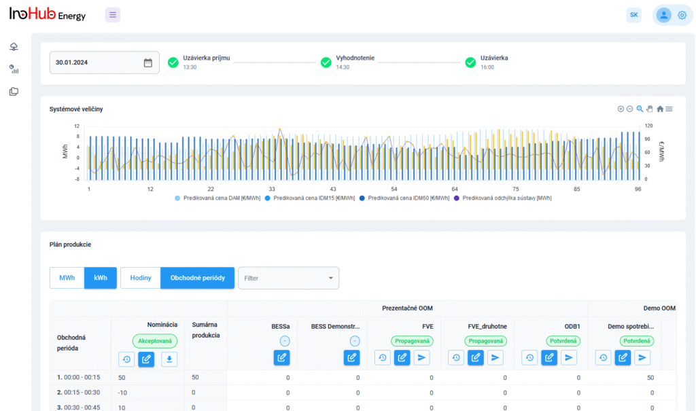
Task: Reset chart zoom with the home icon
Action: (x=659, y=109)
